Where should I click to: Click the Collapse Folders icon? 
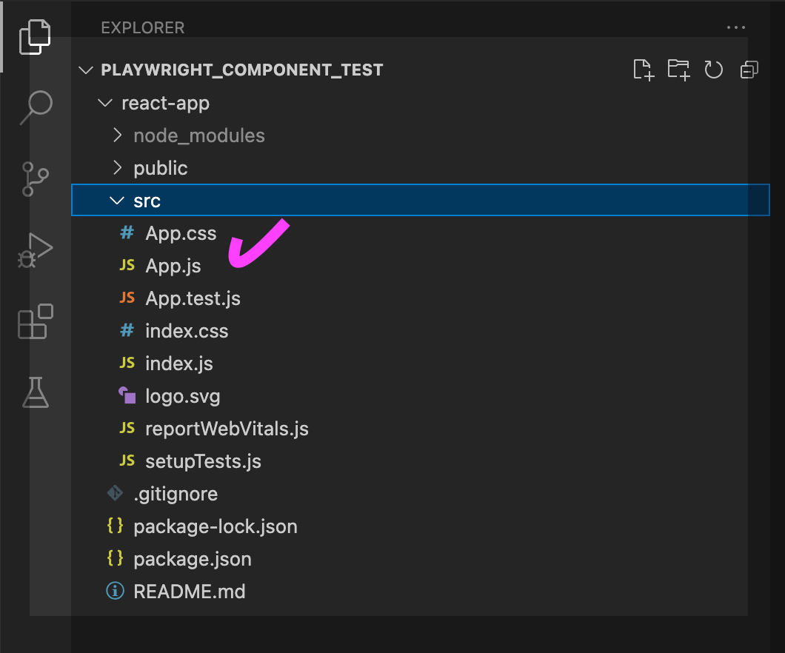pyautogui.click(x=749, y=69)
